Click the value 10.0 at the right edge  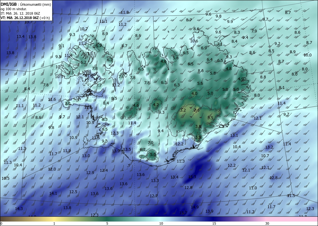[308, 55]
